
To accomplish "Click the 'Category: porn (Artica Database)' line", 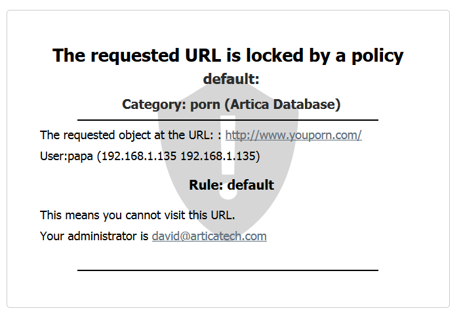I will (231, 104).
